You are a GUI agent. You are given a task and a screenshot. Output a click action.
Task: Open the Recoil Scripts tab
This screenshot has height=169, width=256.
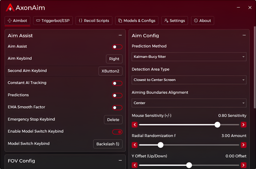coord(94,20)
